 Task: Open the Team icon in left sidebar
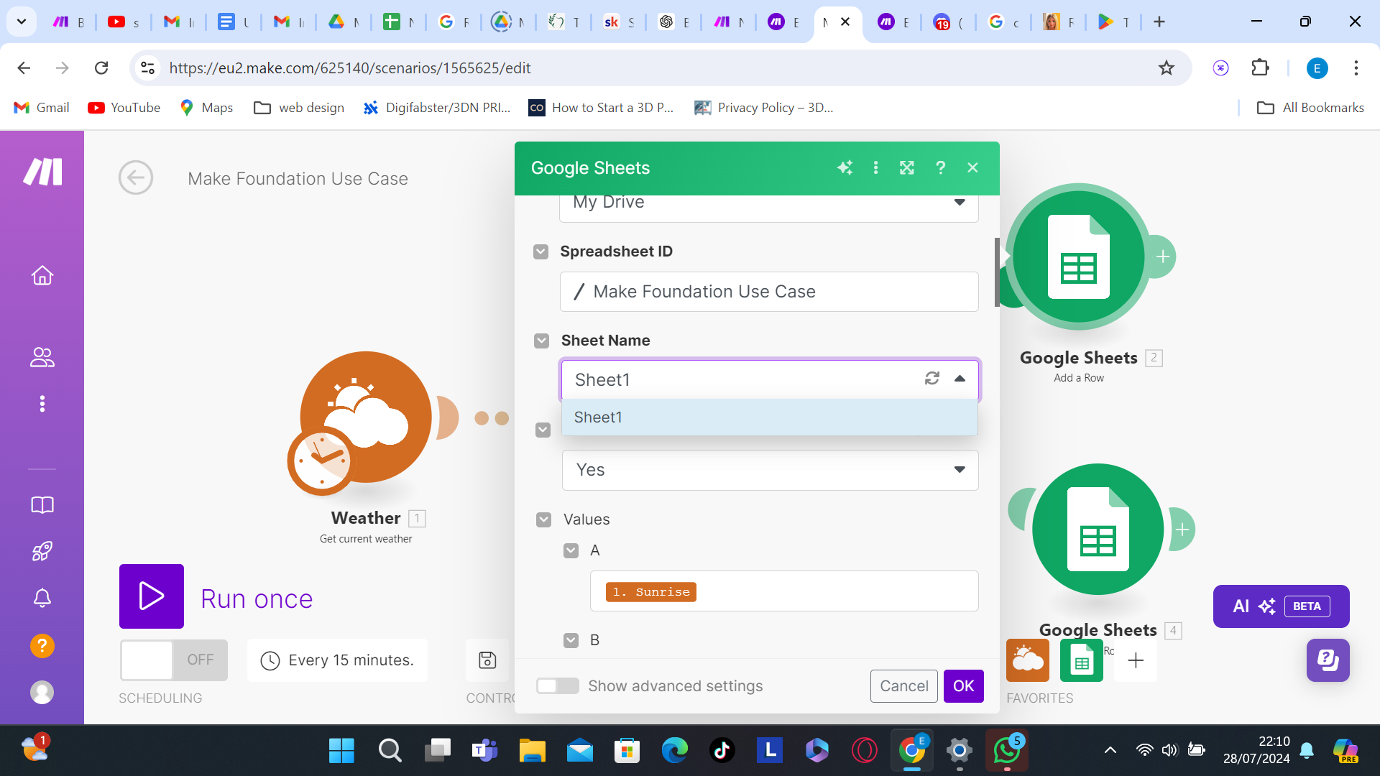[42, 357]
